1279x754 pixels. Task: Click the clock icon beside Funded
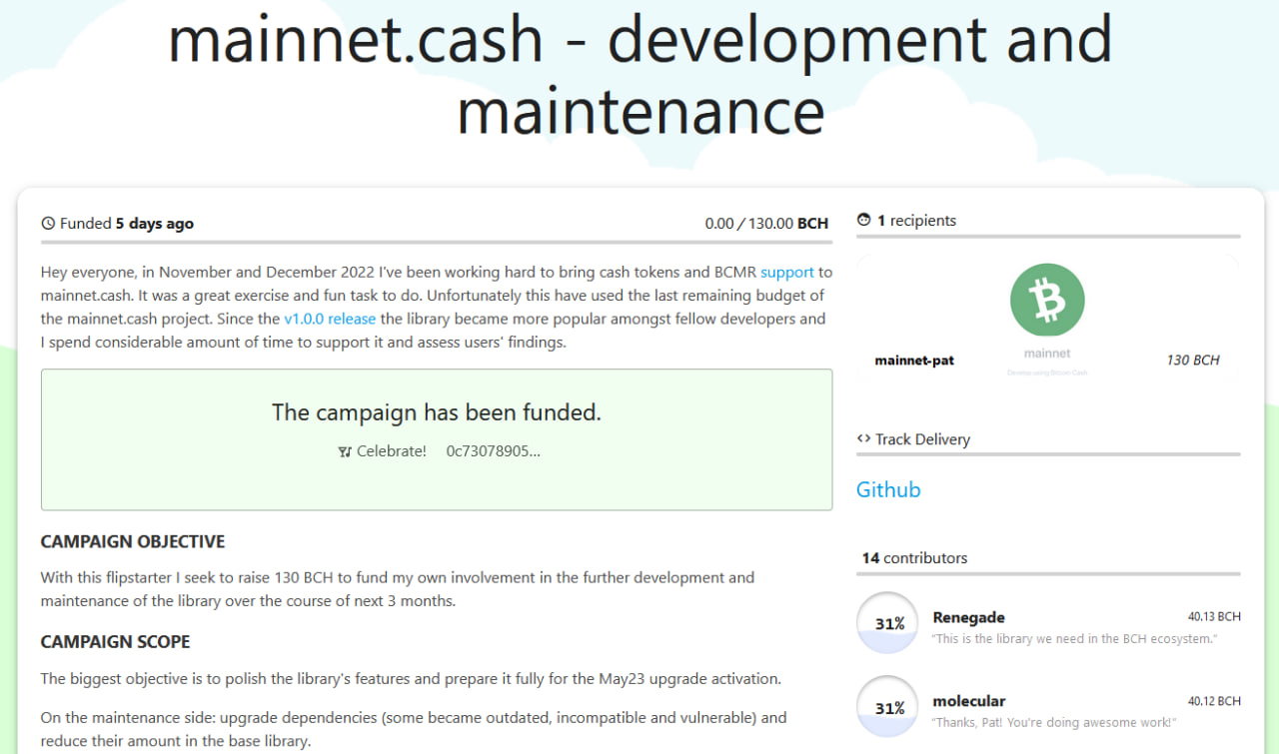(48, 224)
